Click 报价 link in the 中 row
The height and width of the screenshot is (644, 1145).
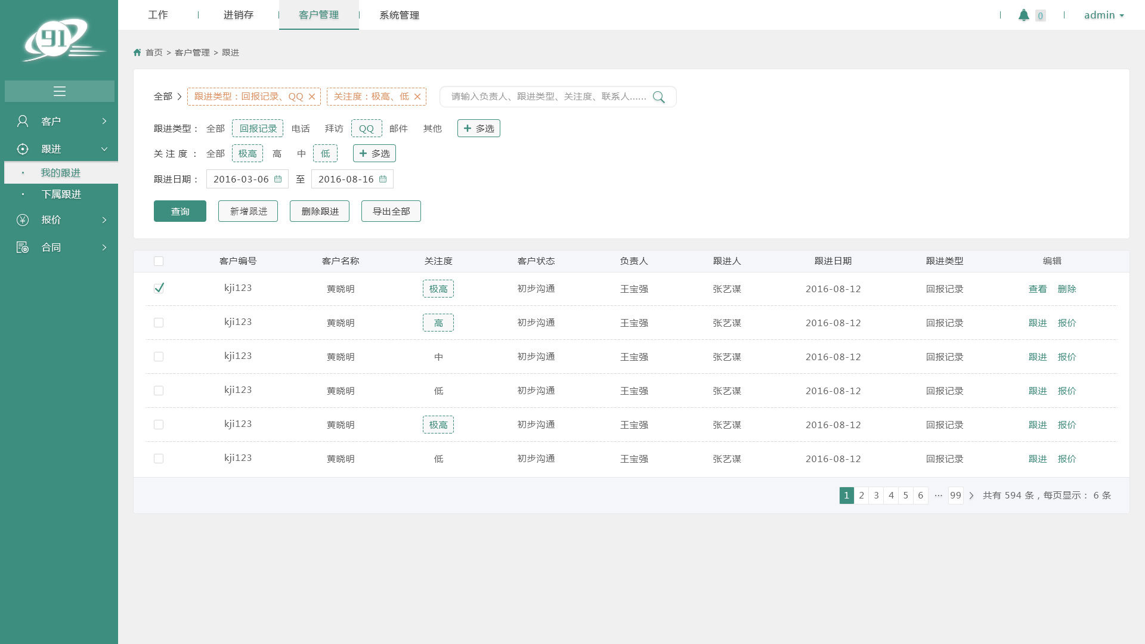(1067, 357)
